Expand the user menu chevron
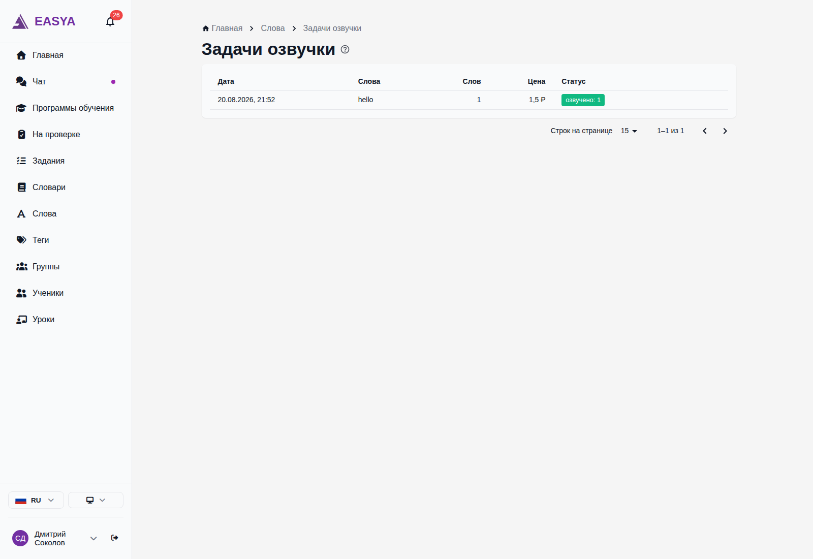This screenshot has height=559, width=813. [x=93, y=538]
